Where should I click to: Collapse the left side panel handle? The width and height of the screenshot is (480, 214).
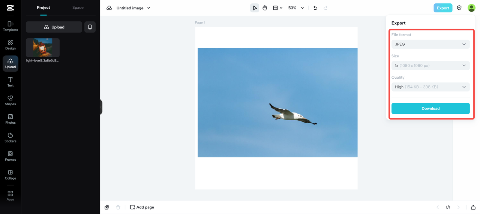click(101, 107)
